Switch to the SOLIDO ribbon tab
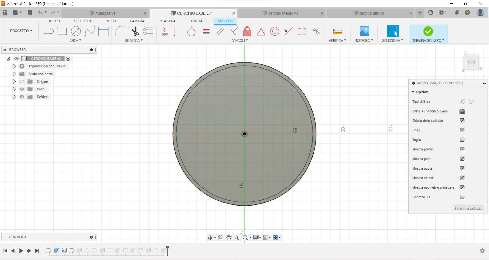This screenshot has width=489, height=260. click(x=53, y=21)
